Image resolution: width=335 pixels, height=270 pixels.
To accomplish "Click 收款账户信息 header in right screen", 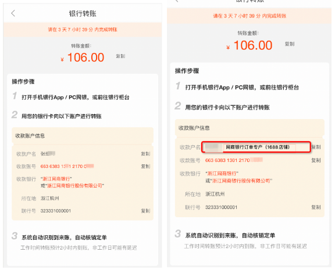I will (194, 128).
